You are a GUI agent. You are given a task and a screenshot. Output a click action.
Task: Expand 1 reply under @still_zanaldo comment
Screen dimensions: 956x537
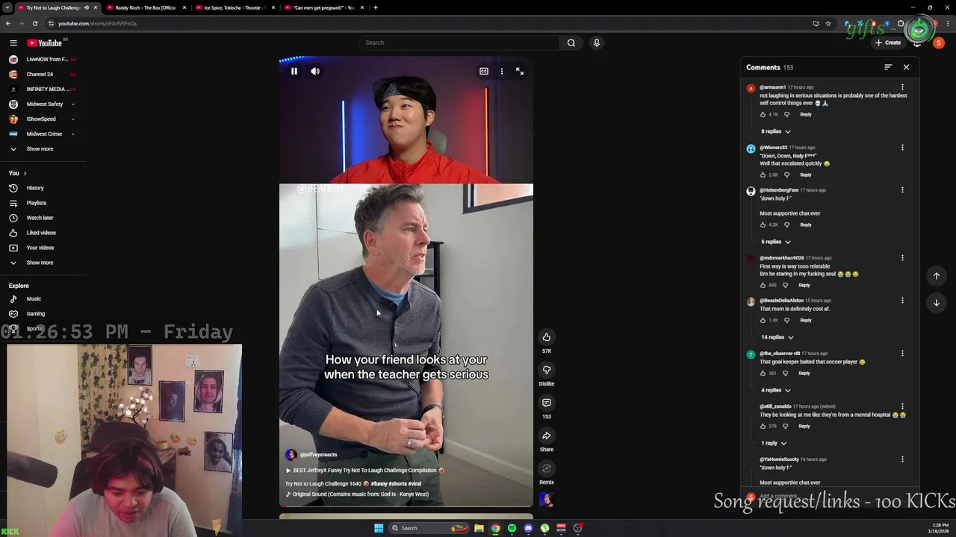[x=773, y=443]
